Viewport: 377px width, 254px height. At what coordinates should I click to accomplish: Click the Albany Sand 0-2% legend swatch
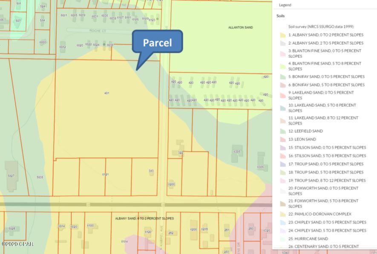click(x=282, y=35)
